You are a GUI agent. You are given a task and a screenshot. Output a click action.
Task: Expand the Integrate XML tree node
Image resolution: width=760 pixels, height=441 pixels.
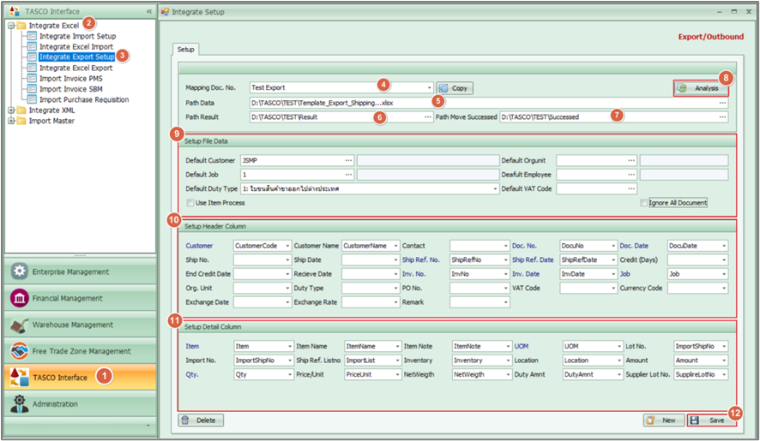(10, 110)
